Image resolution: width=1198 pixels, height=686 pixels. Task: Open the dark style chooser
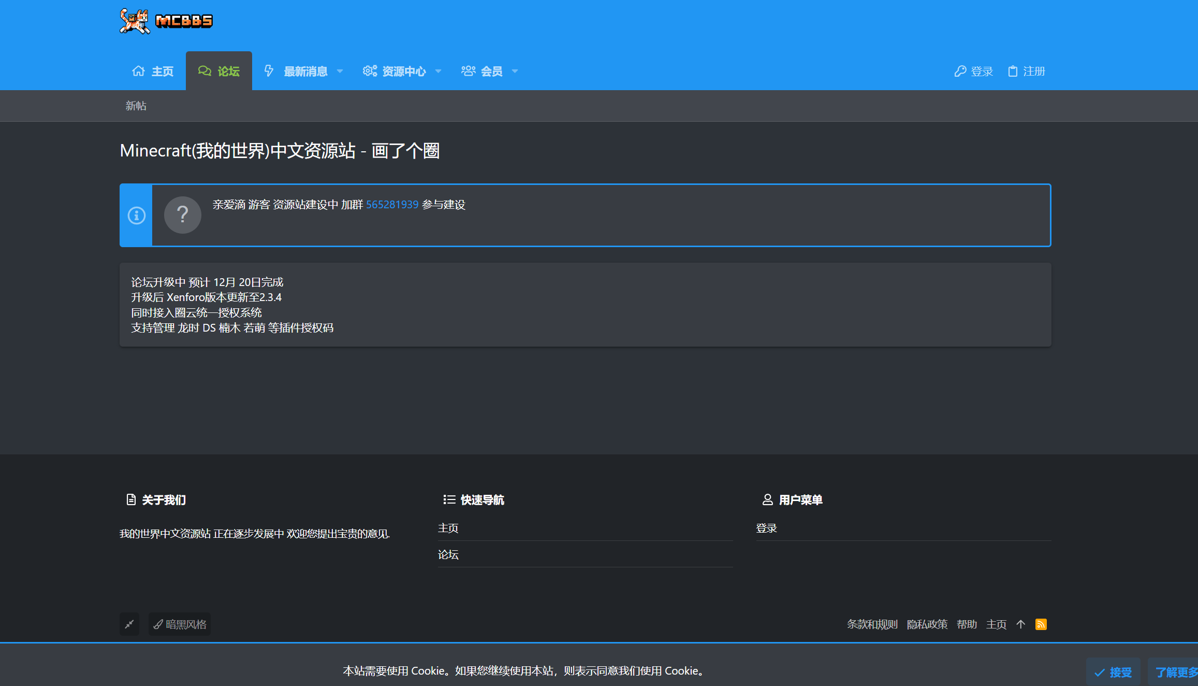[180, 624]
